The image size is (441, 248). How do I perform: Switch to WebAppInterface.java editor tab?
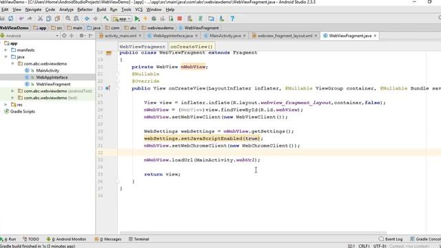tap(172, 36)
